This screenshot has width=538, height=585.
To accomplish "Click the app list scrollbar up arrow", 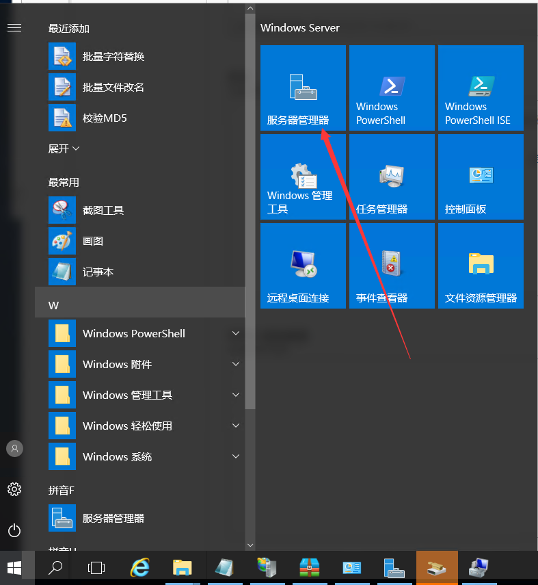I will (250, 8).
